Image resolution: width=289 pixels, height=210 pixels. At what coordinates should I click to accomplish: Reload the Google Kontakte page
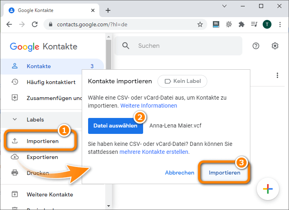(35, 24)
